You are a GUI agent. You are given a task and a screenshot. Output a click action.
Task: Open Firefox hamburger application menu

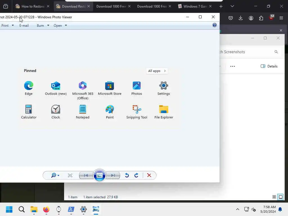[281, 18]
